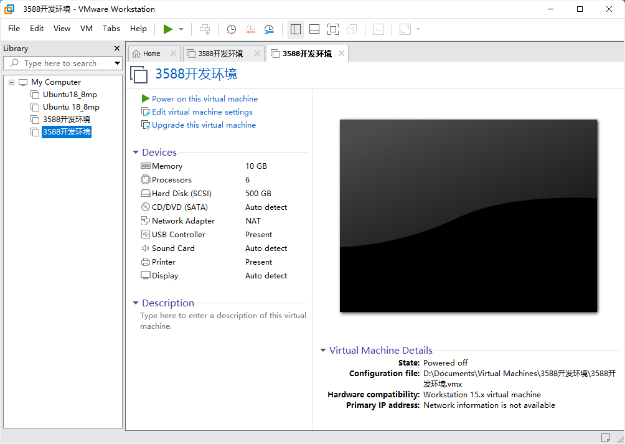
Task: Enter full screen mode icon
Action: pyautogui.click(x=333, y=29)
